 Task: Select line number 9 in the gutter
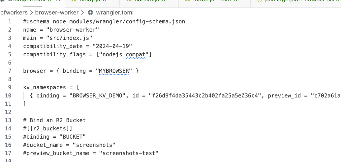(10, 87)
